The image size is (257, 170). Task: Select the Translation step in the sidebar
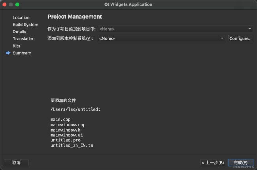24,39
